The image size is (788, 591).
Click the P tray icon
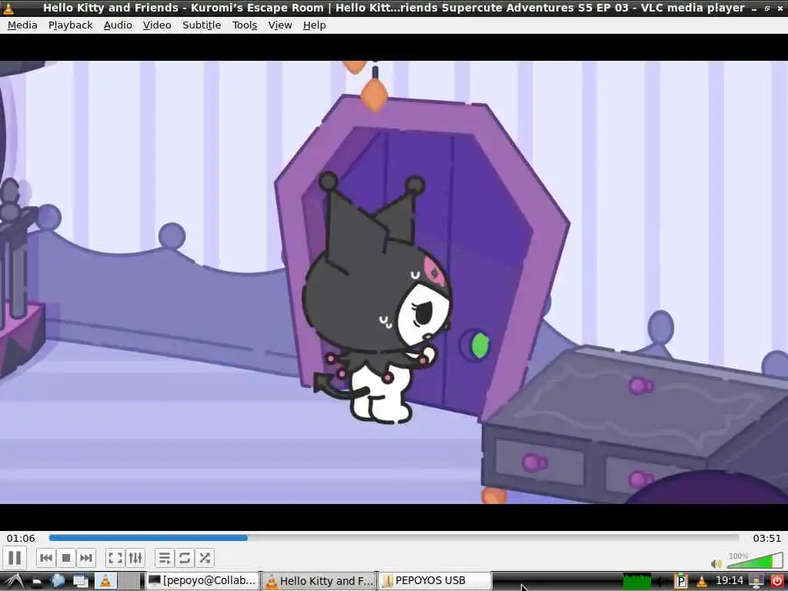681,582
